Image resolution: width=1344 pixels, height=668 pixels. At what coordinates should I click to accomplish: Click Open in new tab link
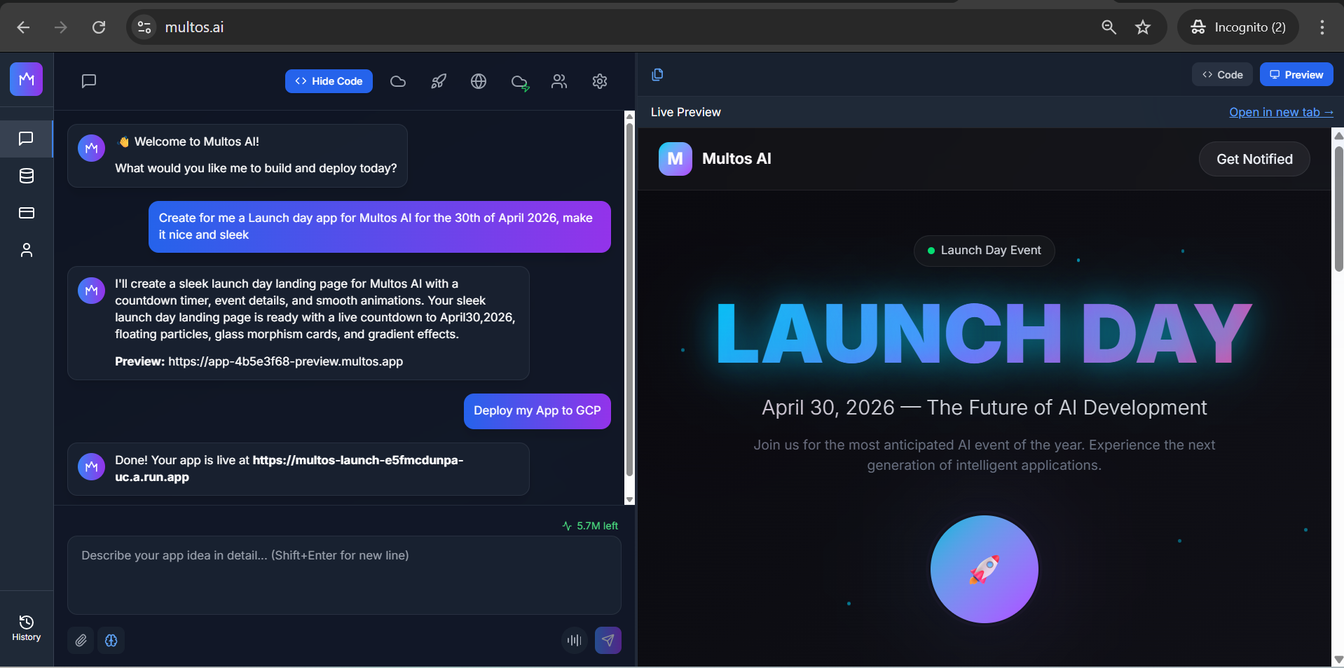click(1281, 112)
